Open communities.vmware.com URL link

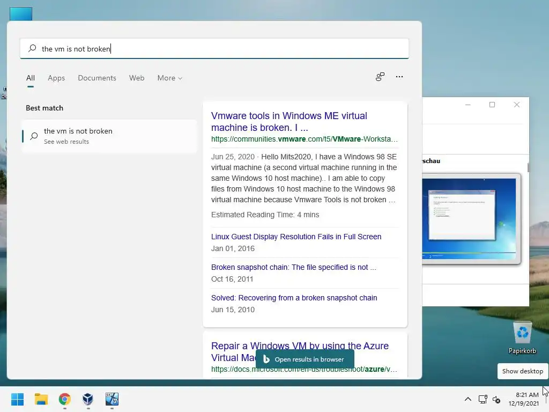tap(305, 139)
